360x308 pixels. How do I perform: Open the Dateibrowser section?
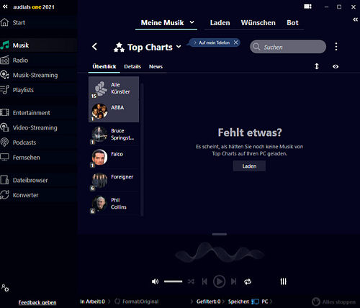tap(38, 180)
